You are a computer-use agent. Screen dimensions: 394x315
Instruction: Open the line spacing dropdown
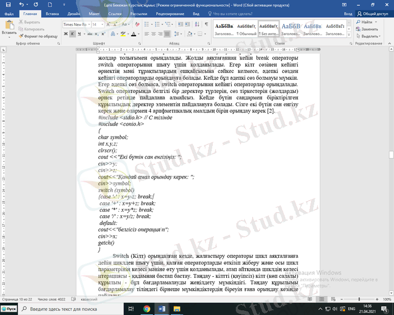tap(178, 34)
